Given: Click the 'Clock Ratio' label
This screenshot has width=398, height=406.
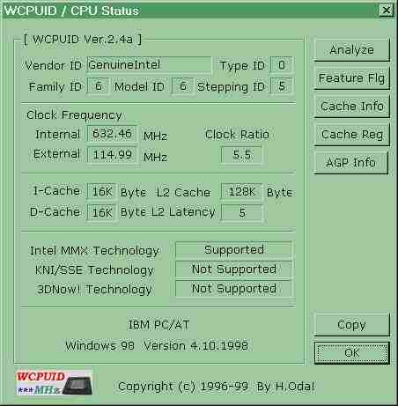Looking at the screenshot, I should point(237,135).
